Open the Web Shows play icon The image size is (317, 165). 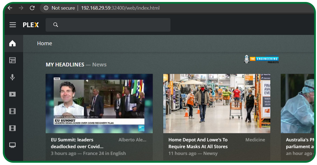pyautogui.click(x=12, y=94)
